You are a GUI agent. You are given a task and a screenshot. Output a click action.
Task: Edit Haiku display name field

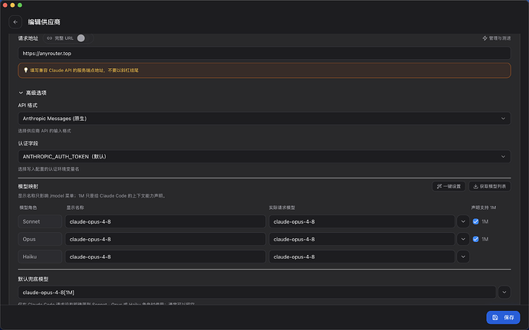click(166, 256)
